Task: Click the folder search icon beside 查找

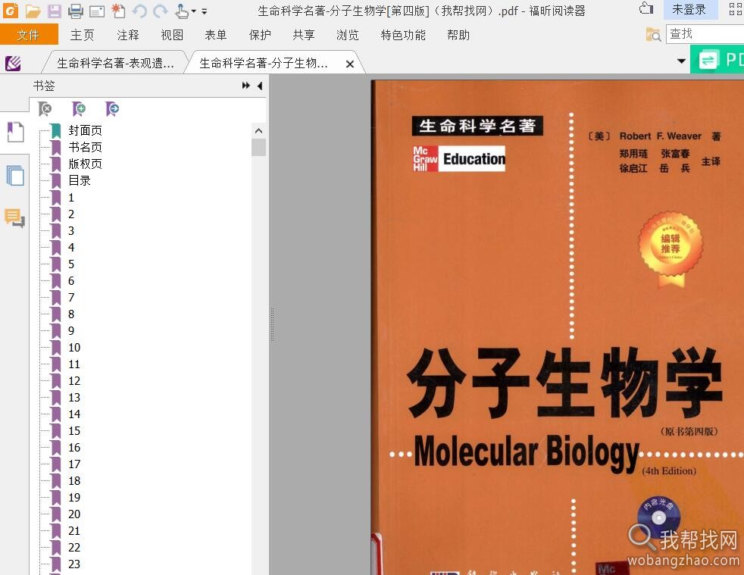Action: click(653, 34)
